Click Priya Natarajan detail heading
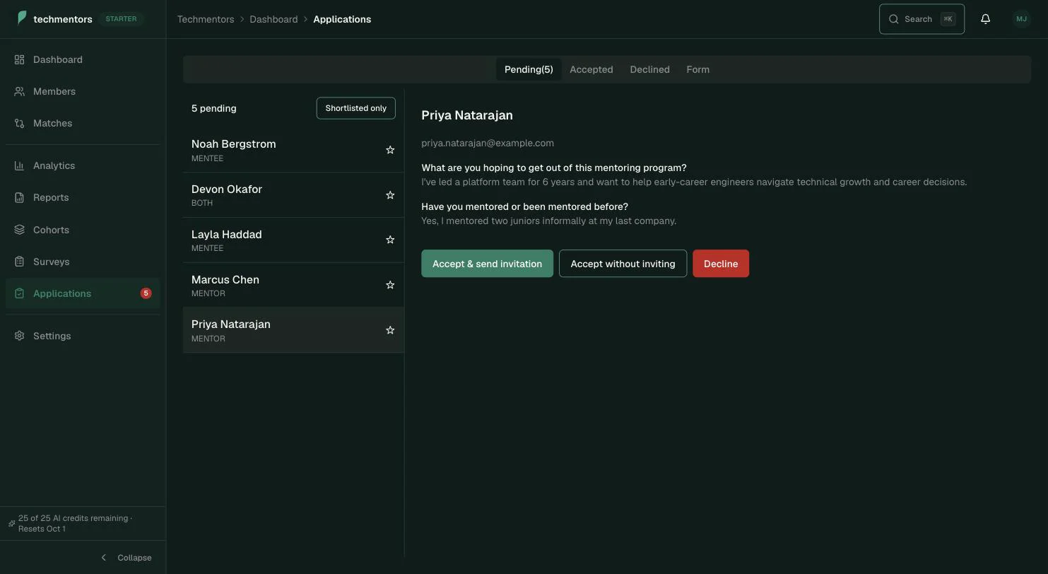The width and height of the screenshot is (1048, 574). coord(467,115)
